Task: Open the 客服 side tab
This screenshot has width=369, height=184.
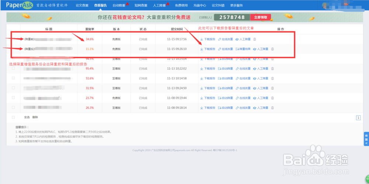Action: point(366,139)
